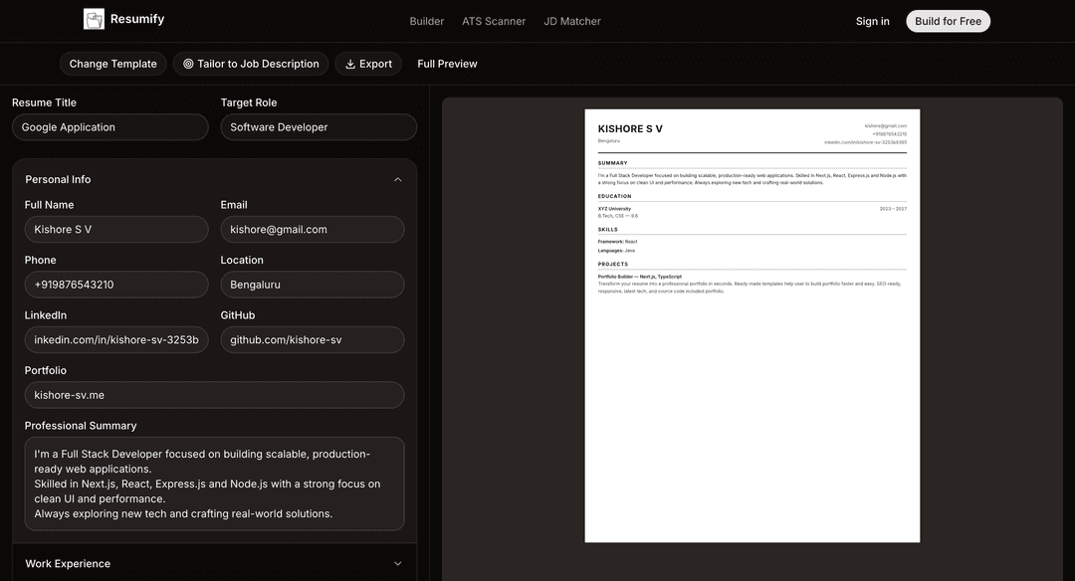Collapse the Personal Info section chevron

click(397, 179)
